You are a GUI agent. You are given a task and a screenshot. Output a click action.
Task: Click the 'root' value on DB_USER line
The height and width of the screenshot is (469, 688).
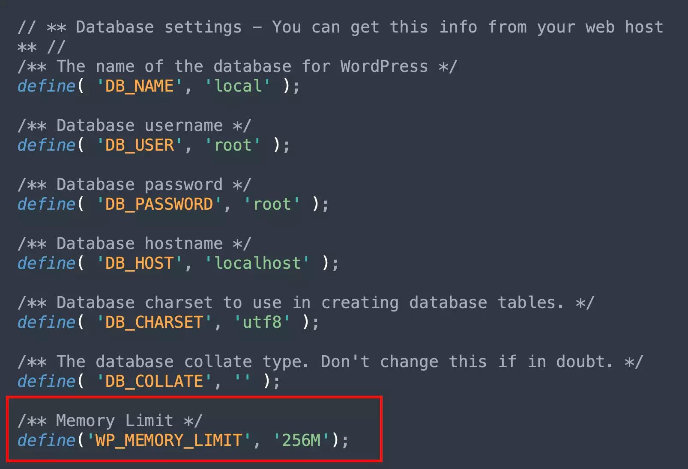(233, 145)
